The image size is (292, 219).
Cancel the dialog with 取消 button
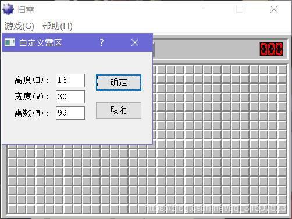pyautogui.click(x=119, y=110)
